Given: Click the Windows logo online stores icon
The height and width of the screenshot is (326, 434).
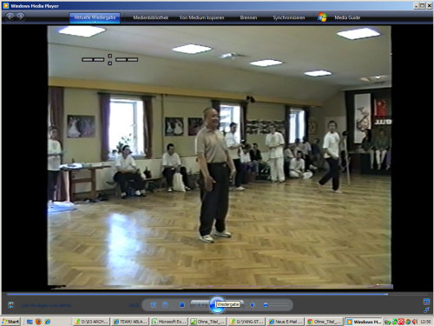Looking at the screenshot, I should [322, 17].
